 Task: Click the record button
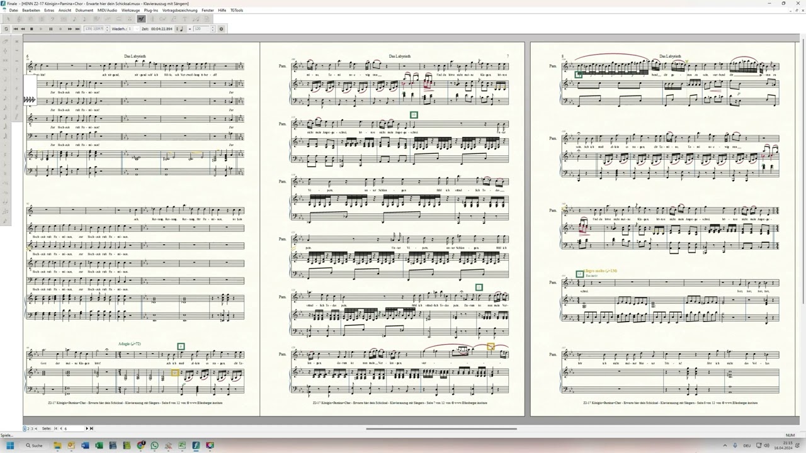[60, 29]
